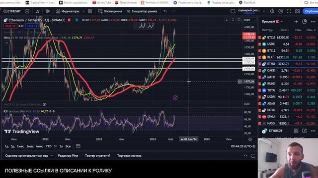
Task: Expand screener type dropdown chevron
Action: 52,156
